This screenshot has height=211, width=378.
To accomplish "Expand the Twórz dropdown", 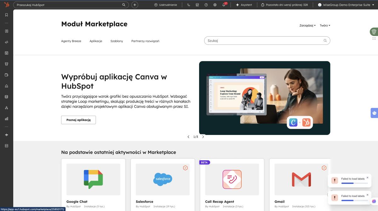I will coord(325,26).
